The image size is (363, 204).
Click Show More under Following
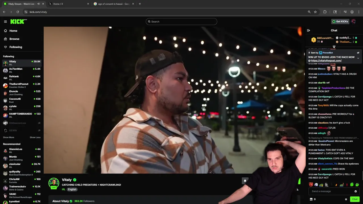[9, 137]
